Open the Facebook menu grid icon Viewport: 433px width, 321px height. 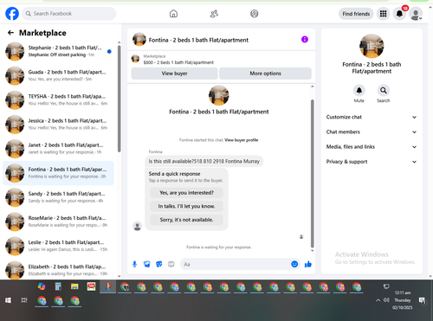(x=383, y=14)
